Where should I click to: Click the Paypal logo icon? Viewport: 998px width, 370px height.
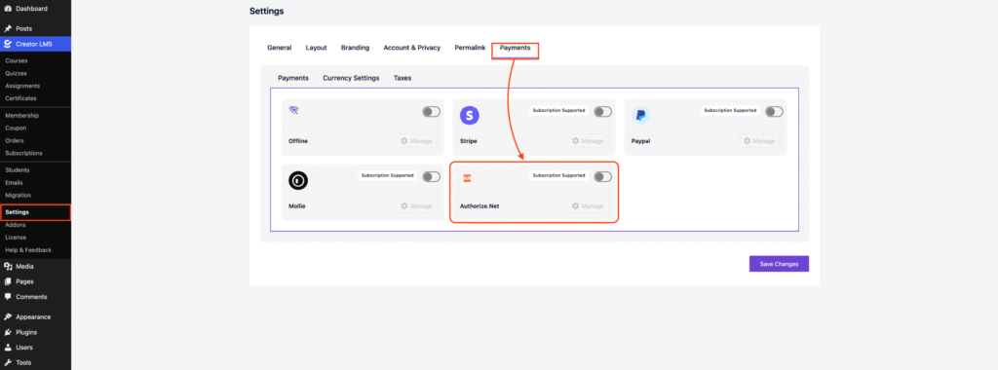click(641, 115)
